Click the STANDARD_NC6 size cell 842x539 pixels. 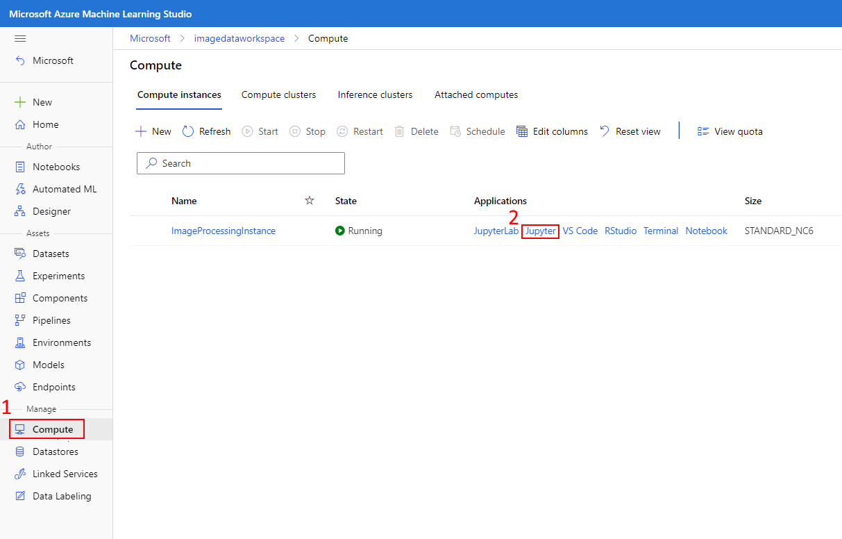coord(779,231)
